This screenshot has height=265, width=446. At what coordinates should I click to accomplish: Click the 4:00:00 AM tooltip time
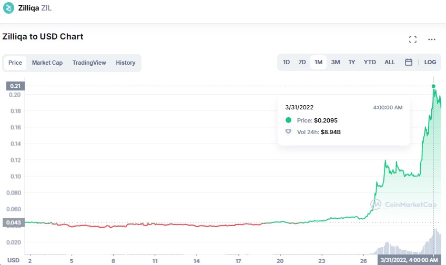point(388,108)
